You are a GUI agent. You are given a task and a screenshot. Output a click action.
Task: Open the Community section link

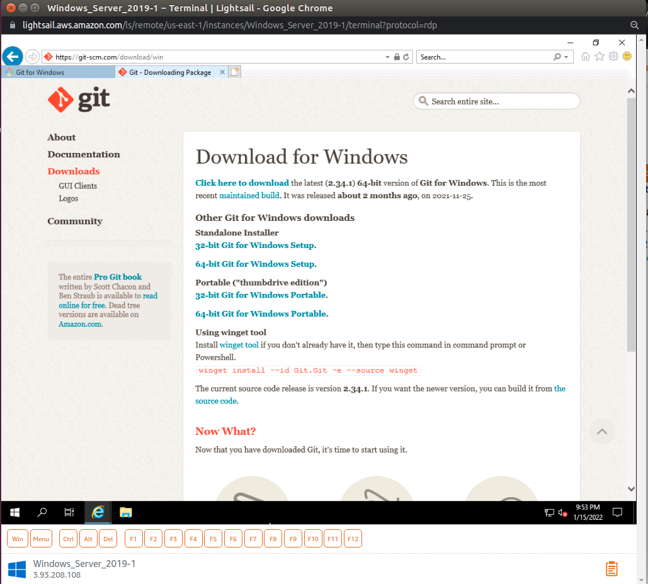click(x=75, y=221)
